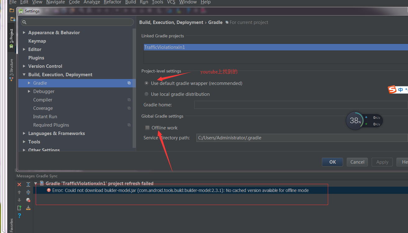
Task: Toggle the hide warnings filter icon
Action: [x=28, y=200]
